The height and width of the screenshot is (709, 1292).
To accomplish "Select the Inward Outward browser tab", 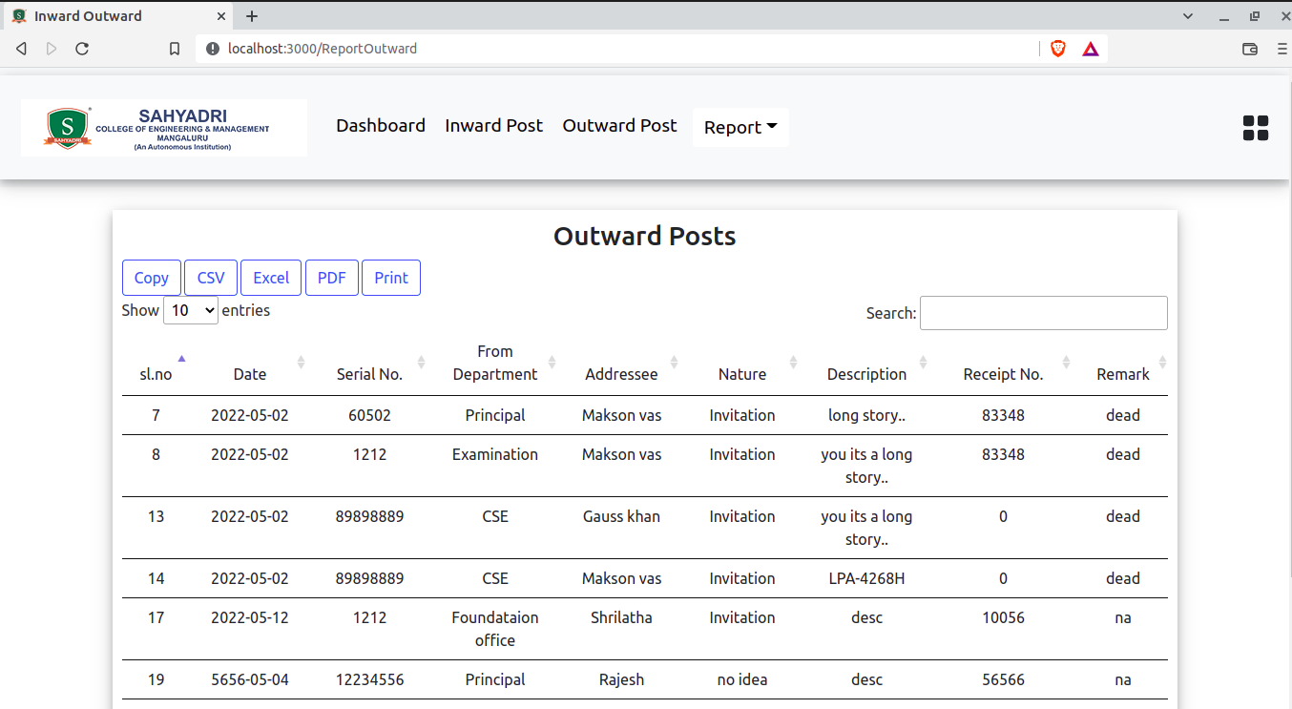I will [115, 15].
